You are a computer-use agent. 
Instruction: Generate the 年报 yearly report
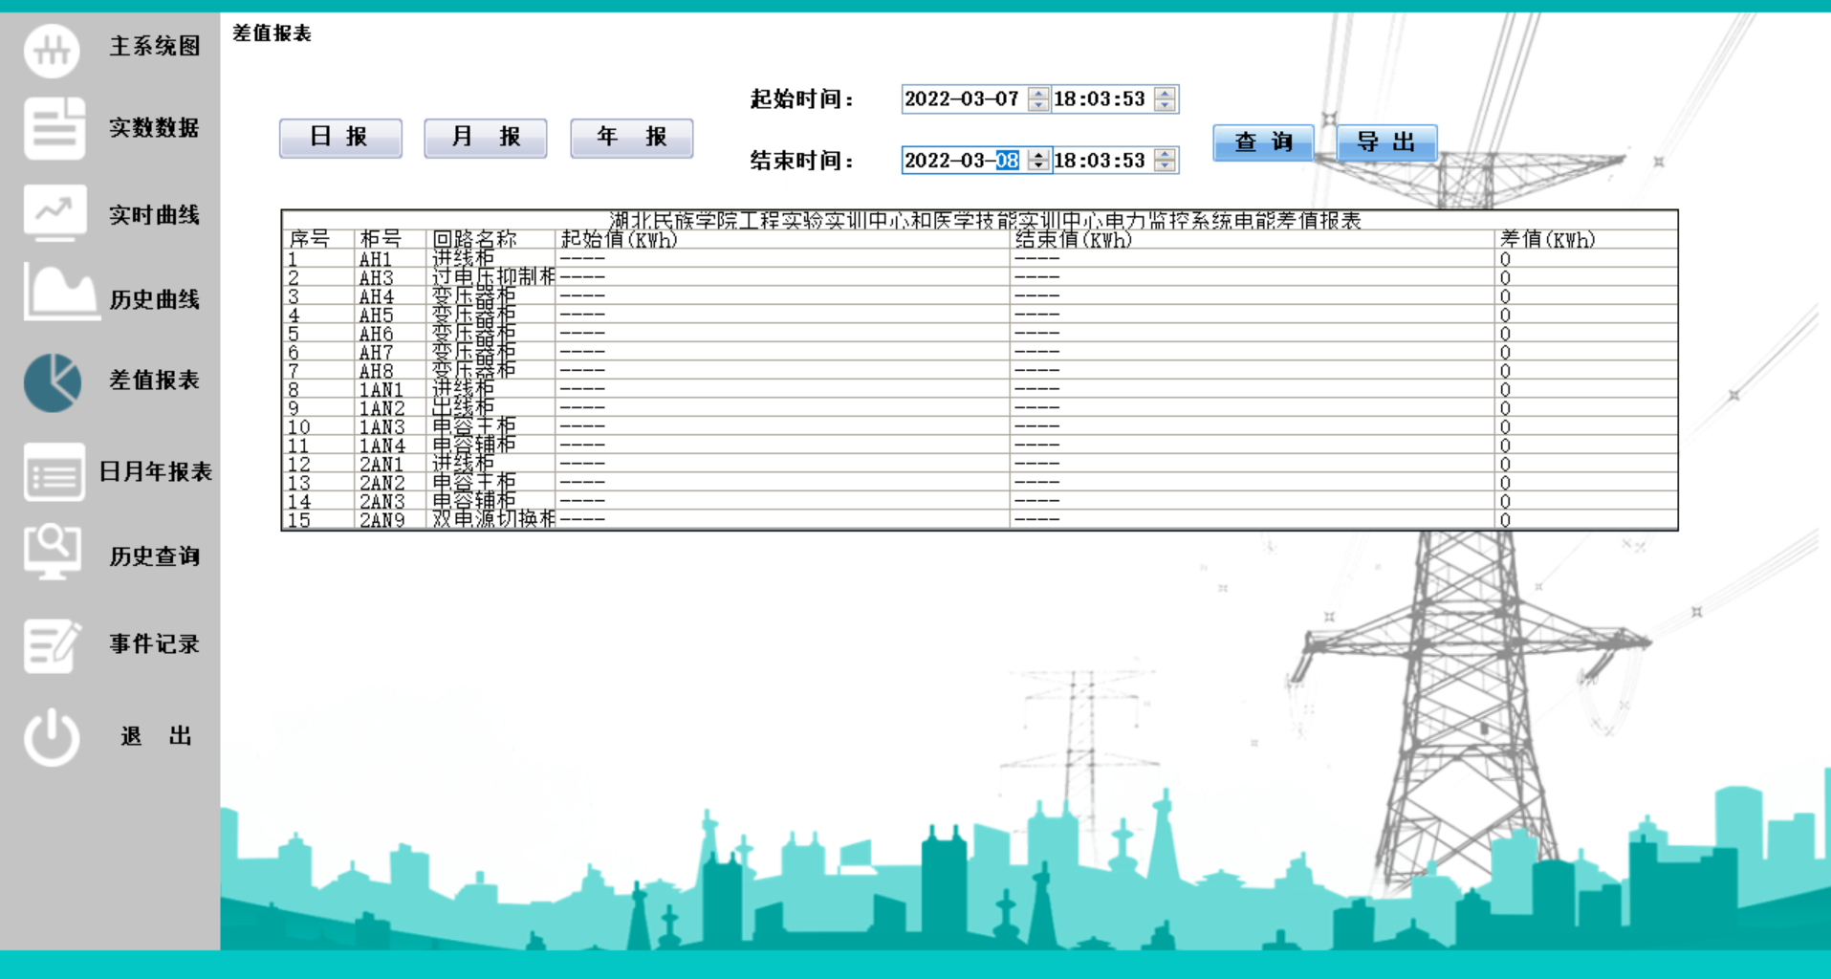coord(631,137)
